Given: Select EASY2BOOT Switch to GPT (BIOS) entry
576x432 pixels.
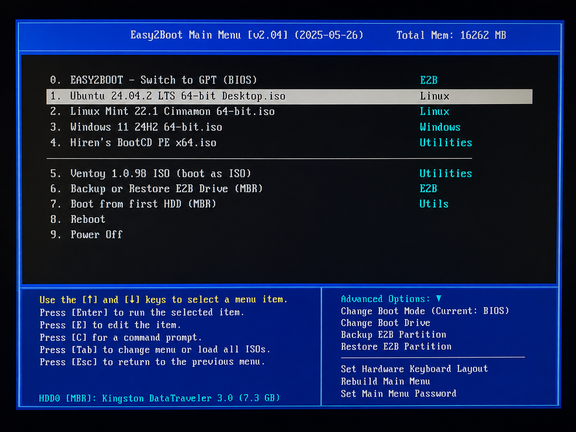Looking at the screenshot, I should click(154, 80).
